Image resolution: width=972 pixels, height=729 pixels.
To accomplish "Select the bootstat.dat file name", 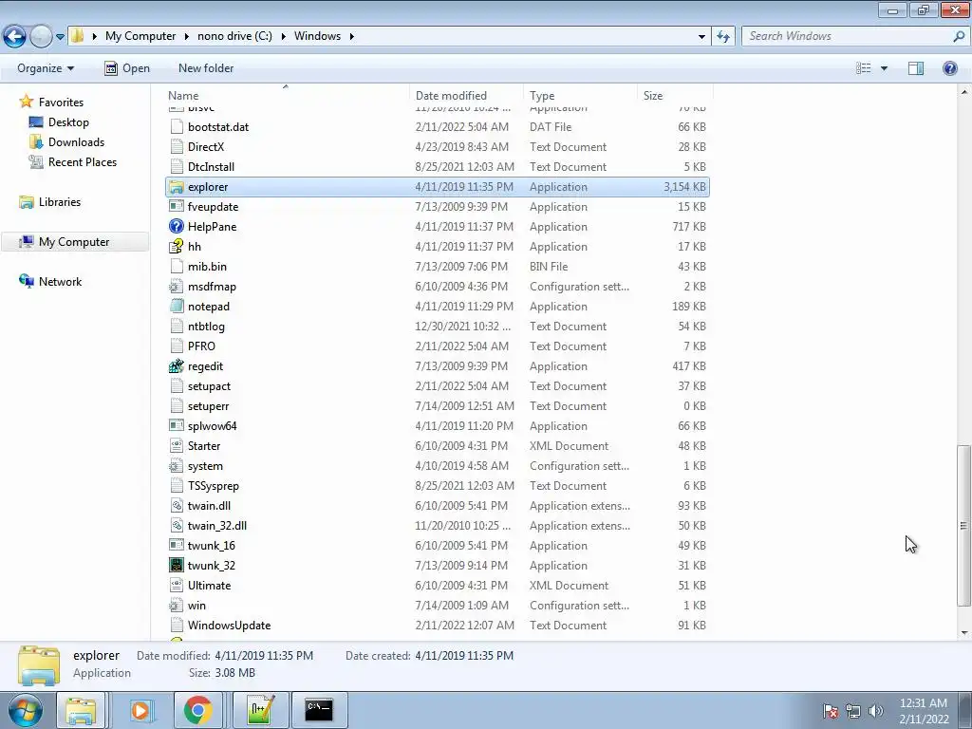I will (x=218, y=127).
